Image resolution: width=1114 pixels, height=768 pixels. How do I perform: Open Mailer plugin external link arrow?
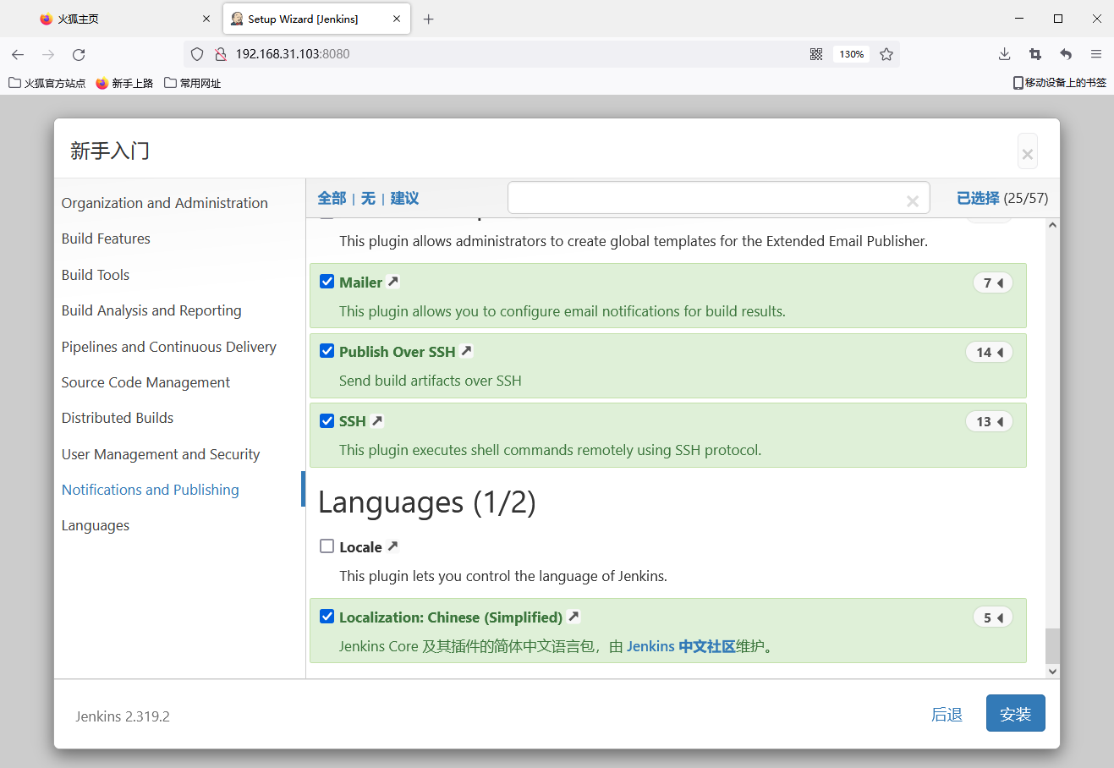point(393,282)
